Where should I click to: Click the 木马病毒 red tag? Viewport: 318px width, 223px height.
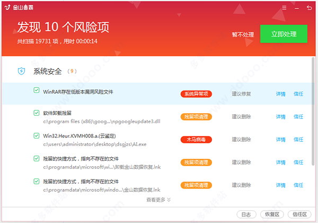tap(196, 140)
